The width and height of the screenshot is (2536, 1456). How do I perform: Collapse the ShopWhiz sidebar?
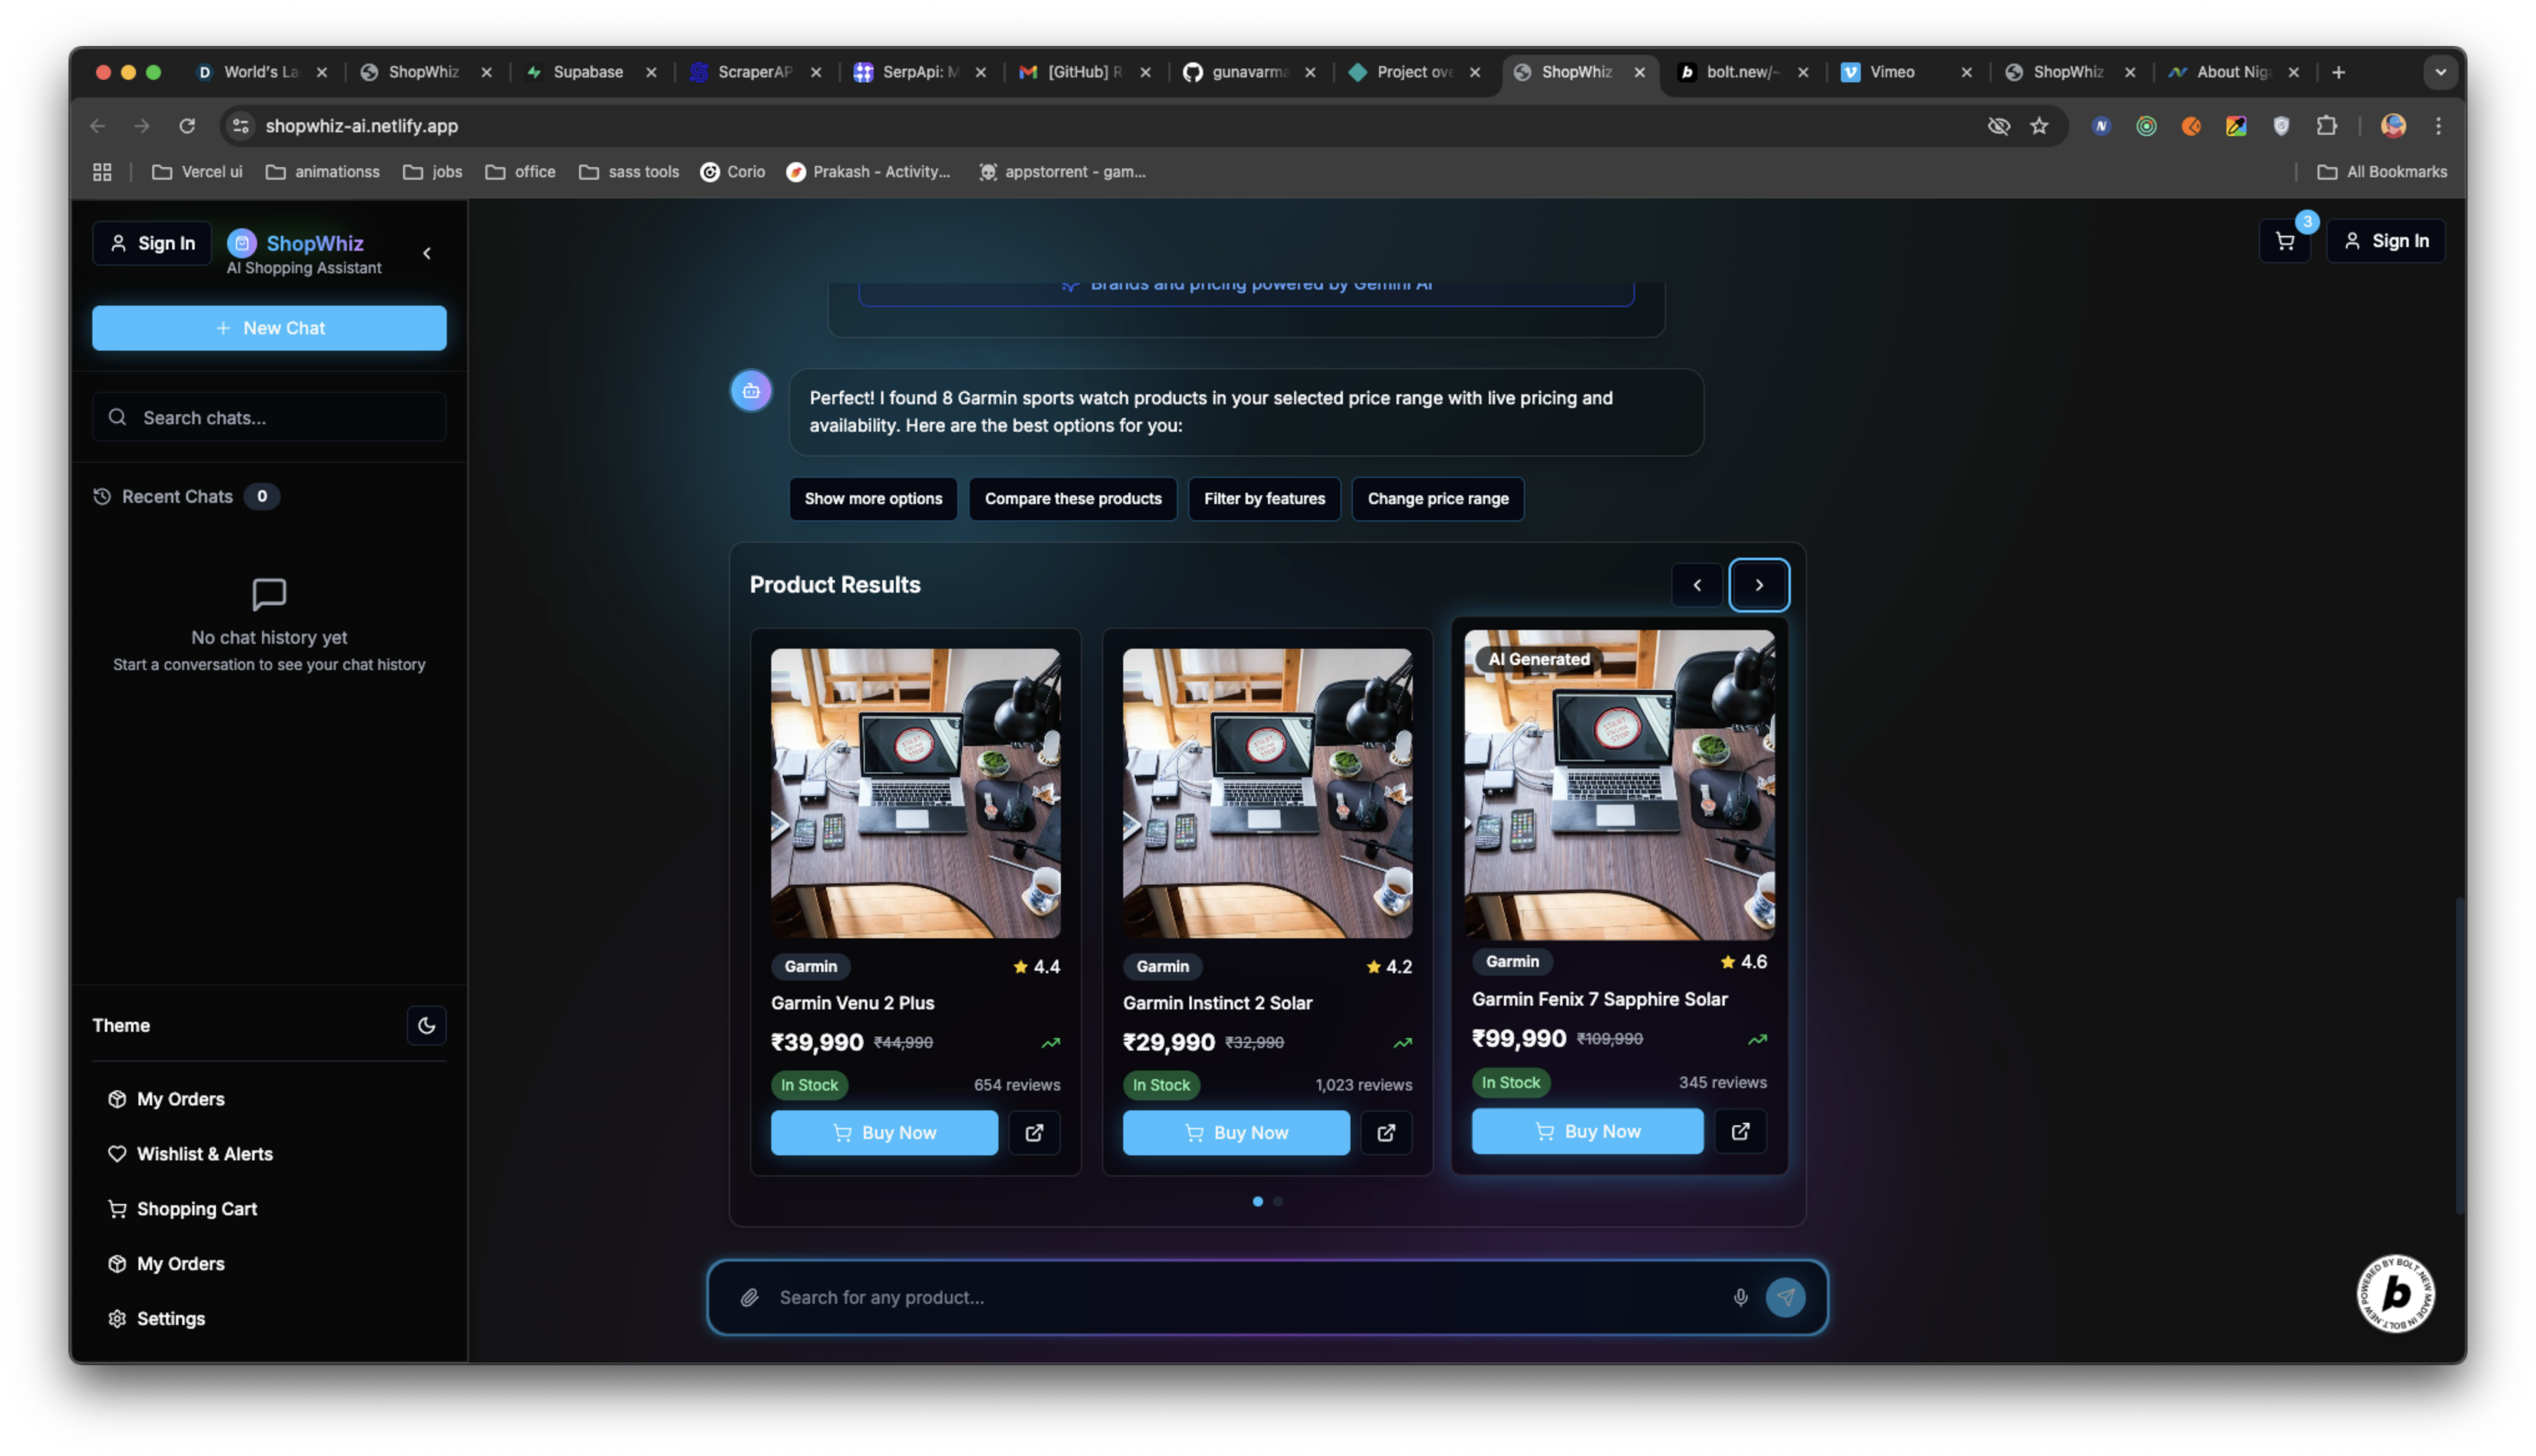click(x=427, y=253)
